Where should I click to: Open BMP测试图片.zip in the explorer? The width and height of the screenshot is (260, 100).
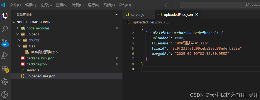click(x=44, y=52)
